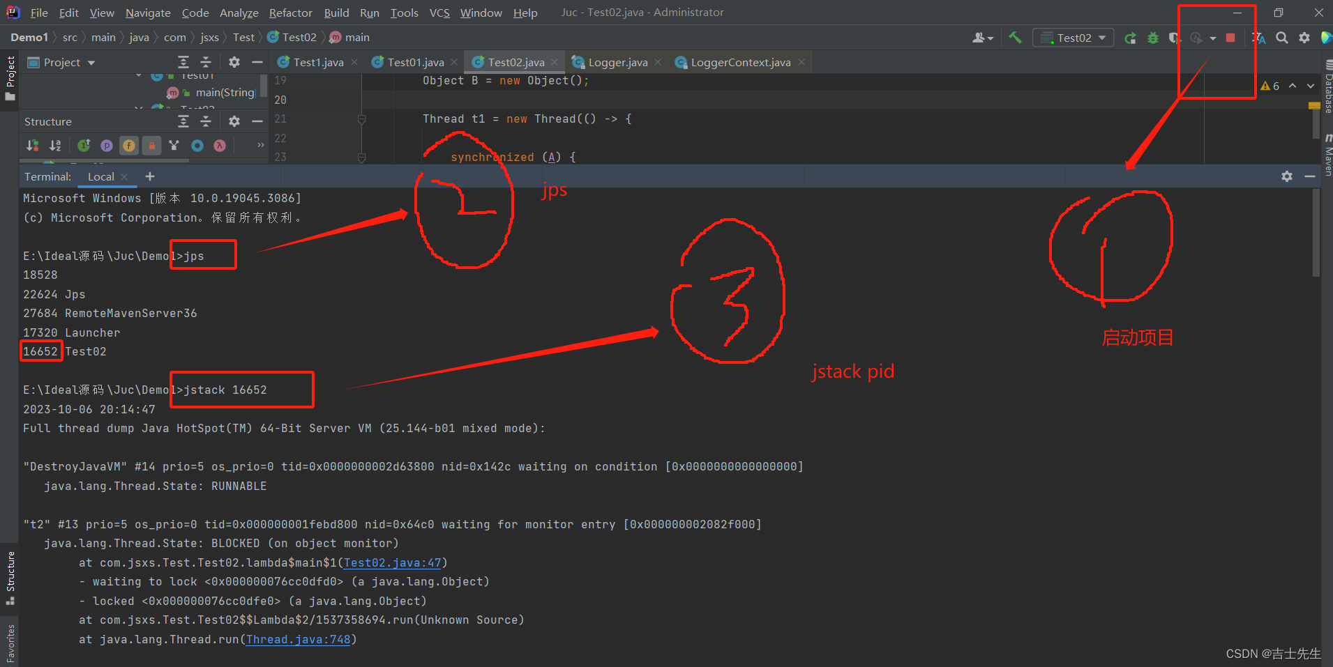Open the File menu
1333x667 pixels.
click(x=39, y=13)
